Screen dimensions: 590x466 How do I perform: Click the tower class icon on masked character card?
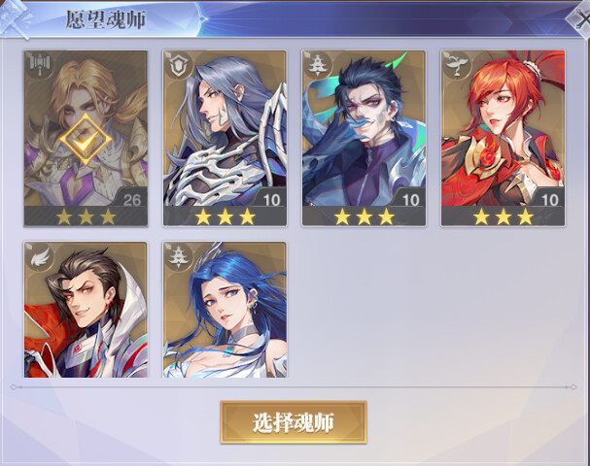[x=318, y=65]
